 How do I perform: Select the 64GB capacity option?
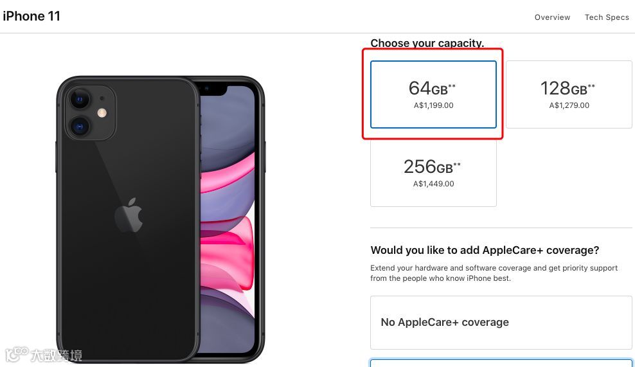click(433, 94)
